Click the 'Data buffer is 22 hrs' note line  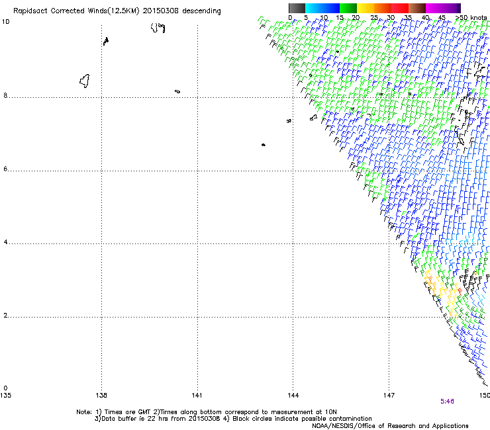point(233,419)
